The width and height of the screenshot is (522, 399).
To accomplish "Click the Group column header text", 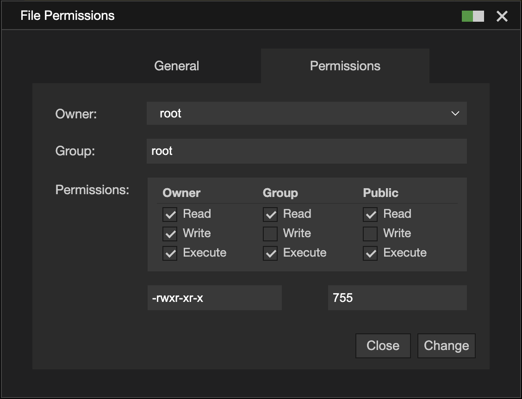I will (x=280, y=193).
